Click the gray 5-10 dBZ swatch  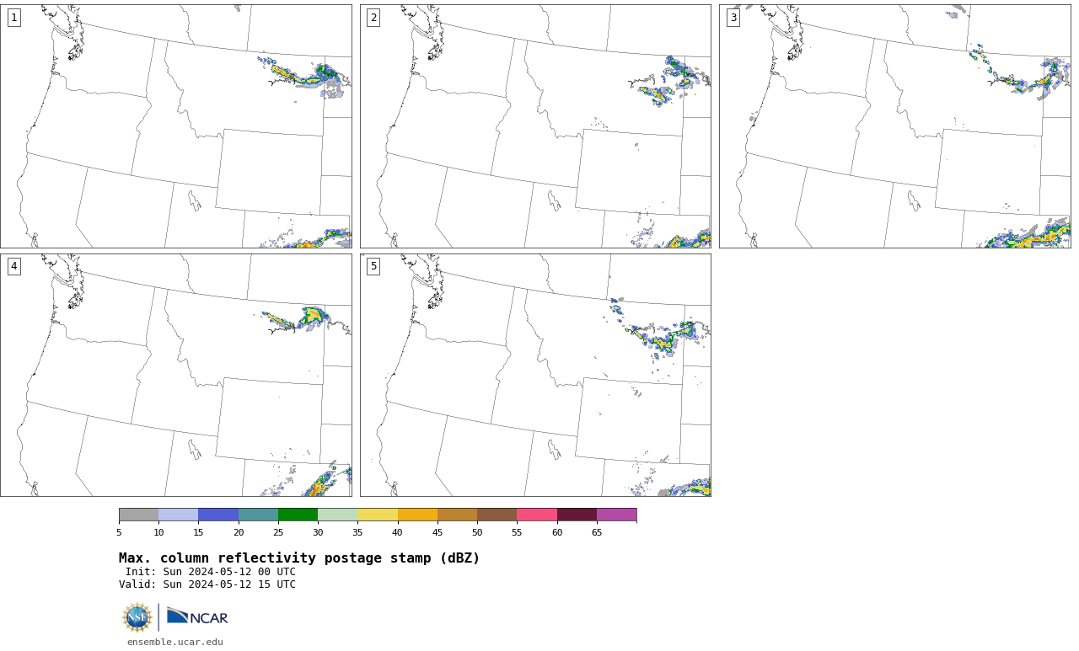point(138,515)
